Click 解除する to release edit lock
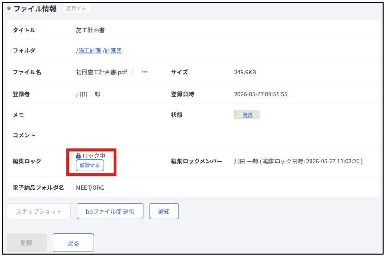The width and height of the screenshot is (385, 256). click(x=90, y=166)
